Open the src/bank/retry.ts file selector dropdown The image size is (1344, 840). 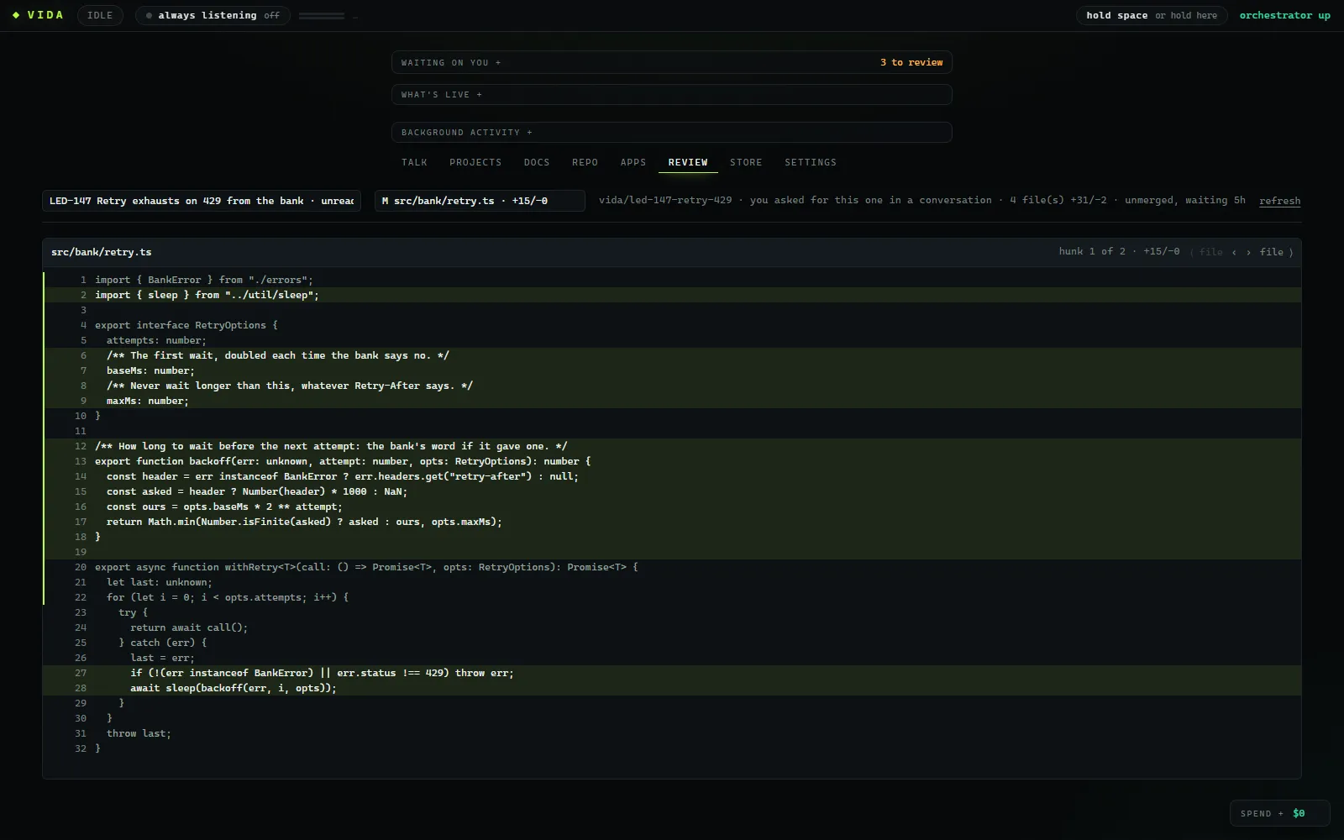pyautogui.click(x=480, y=201)
